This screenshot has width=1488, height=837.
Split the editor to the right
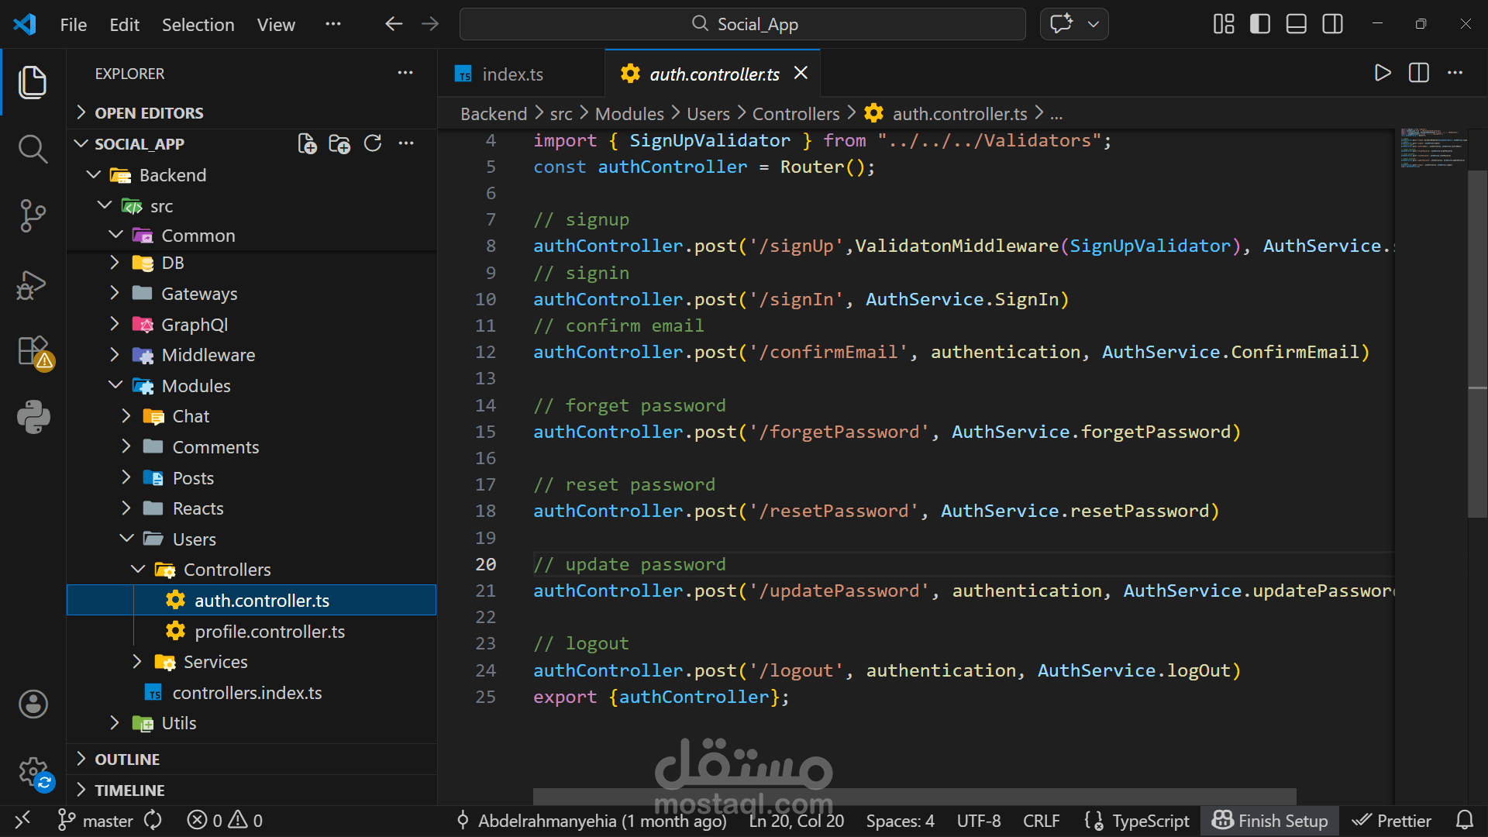pyautogui.click(x=1418, y=74)
